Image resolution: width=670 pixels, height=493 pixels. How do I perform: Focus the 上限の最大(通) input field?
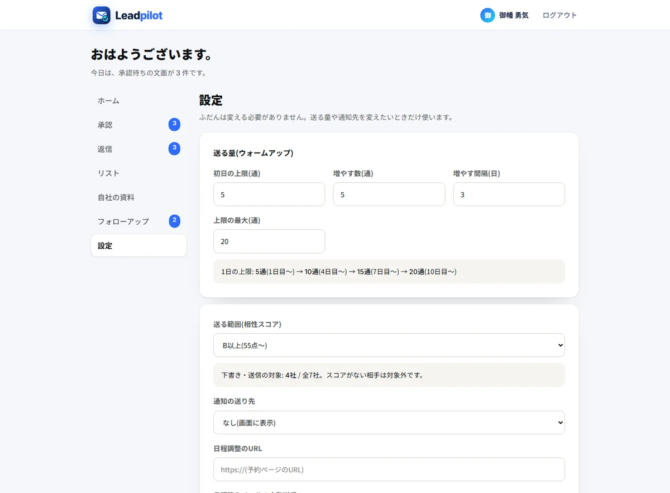(x=269, y=241)
